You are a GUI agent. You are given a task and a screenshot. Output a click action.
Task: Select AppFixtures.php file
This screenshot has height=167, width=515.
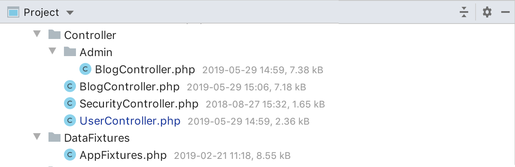(123, 155)
